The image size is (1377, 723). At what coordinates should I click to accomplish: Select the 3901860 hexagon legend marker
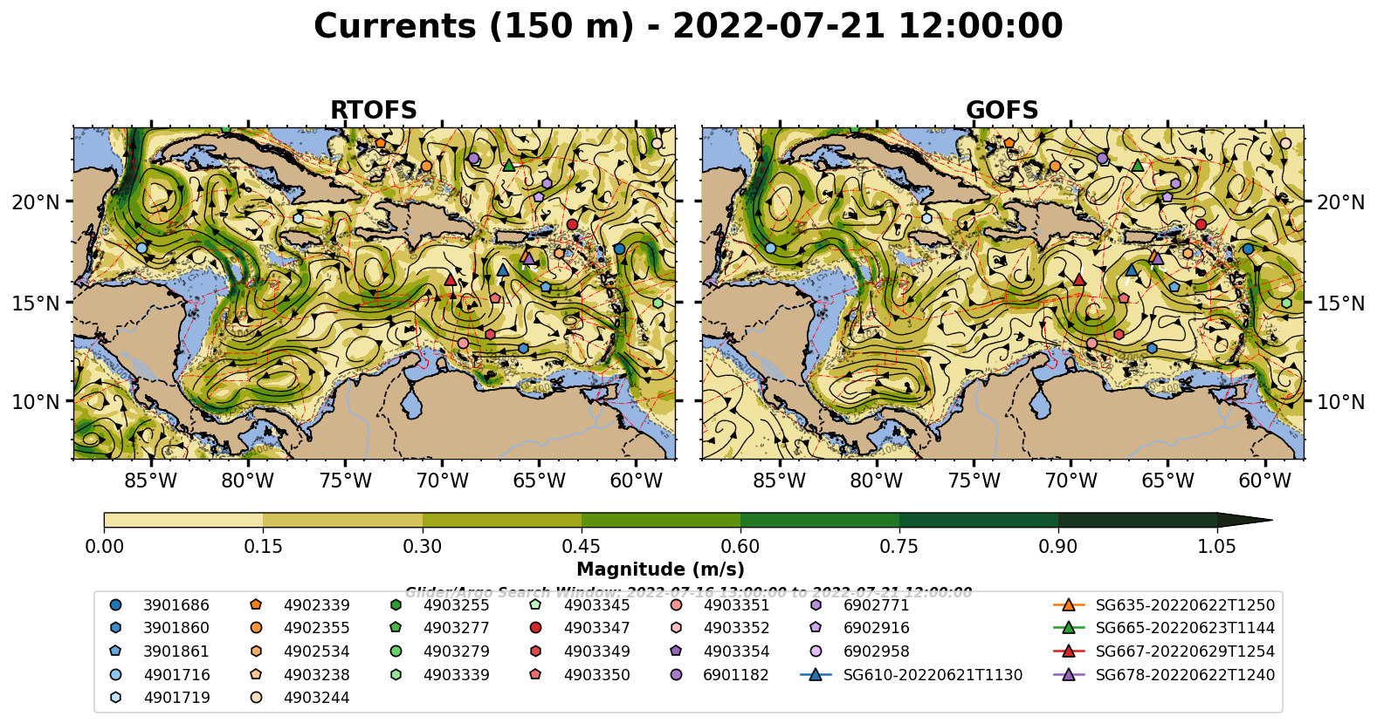pyautogui.click(x=115, y=628)
